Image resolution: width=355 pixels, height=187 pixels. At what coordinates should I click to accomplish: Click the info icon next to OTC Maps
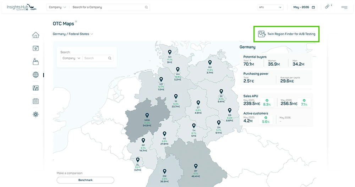[x=76, y=22]
